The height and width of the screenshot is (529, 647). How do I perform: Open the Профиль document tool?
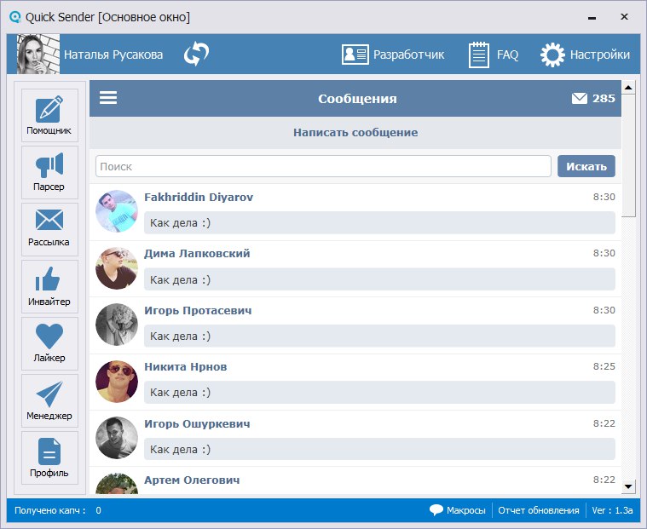click(x=49, y=457)
